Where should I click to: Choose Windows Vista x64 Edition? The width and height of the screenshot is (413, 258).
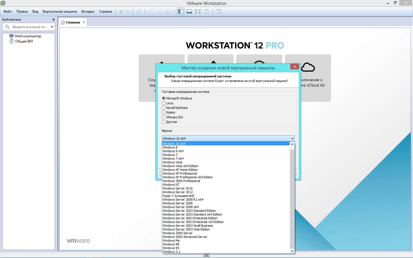[x=226, y=166]
